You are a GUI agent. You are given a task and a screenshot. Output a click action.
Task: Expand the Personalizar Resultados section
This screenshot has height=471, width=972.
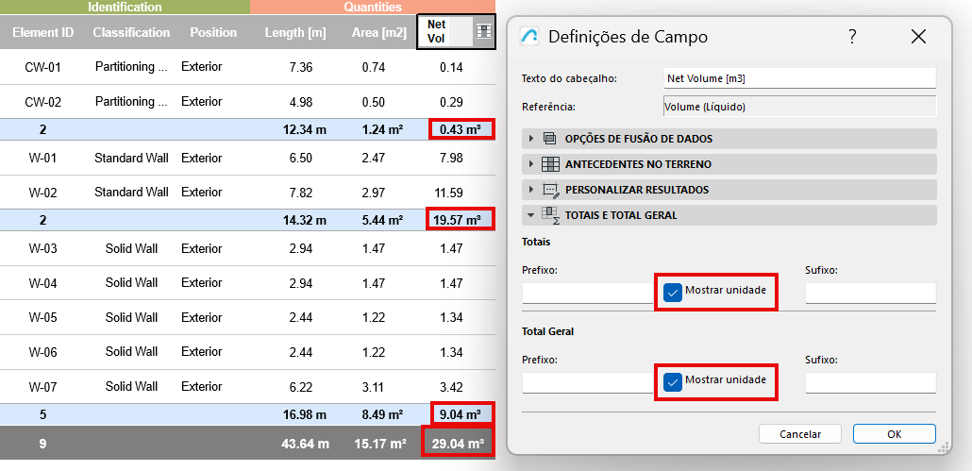point(531,190)
